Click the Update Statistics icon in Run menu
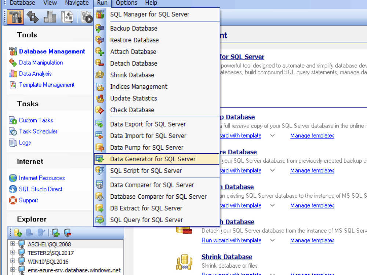Screen dimensions: 367x275 point(100,98)
